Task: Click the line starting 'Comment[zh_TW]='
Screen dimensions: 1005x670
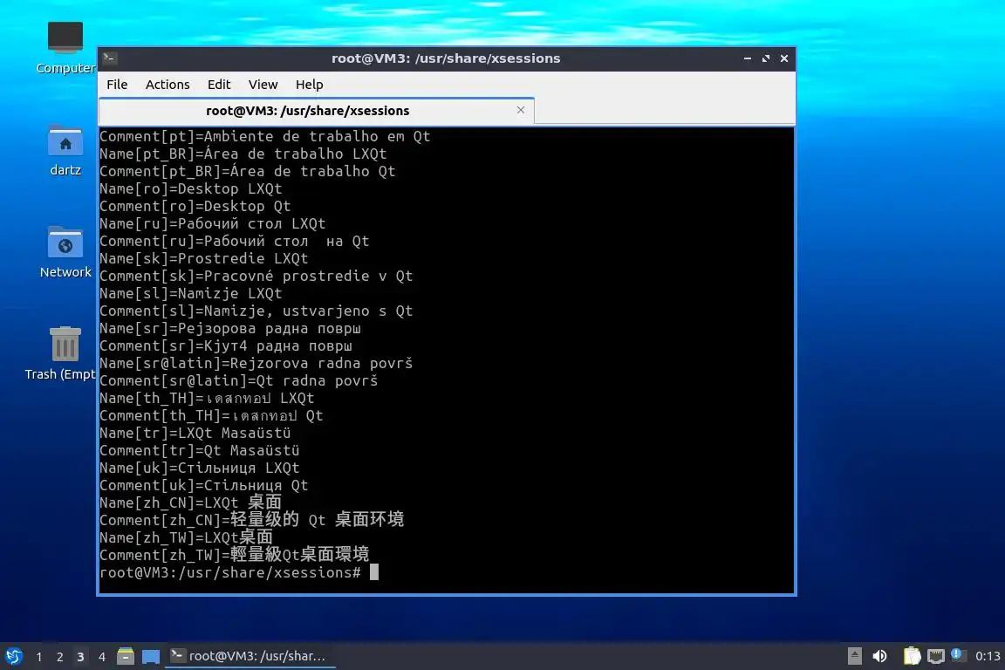Action: click(x=235, y=555)
